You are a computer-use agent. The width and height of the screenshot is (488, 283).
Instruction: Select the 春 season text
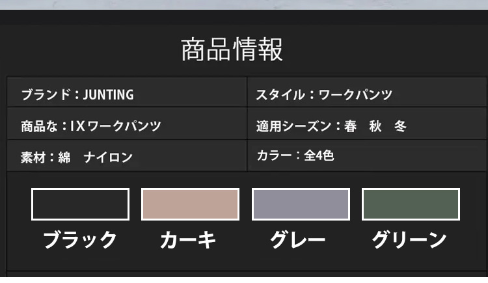click(351, 126)
